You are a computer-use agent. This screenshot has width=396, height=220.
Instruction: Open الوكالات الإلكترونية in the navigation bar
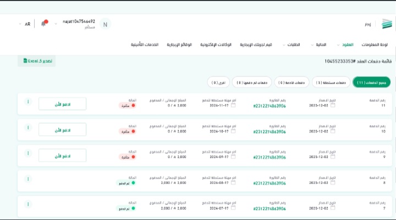[216, 45]
